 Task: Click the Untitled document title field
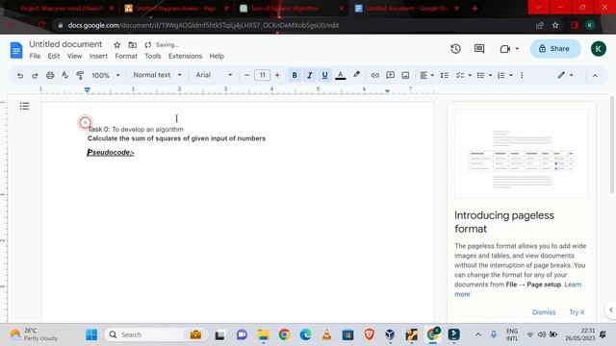coord(65,44)
